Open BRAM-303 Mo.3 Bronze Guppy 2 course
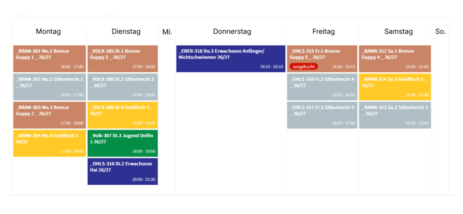 [50, 115]
